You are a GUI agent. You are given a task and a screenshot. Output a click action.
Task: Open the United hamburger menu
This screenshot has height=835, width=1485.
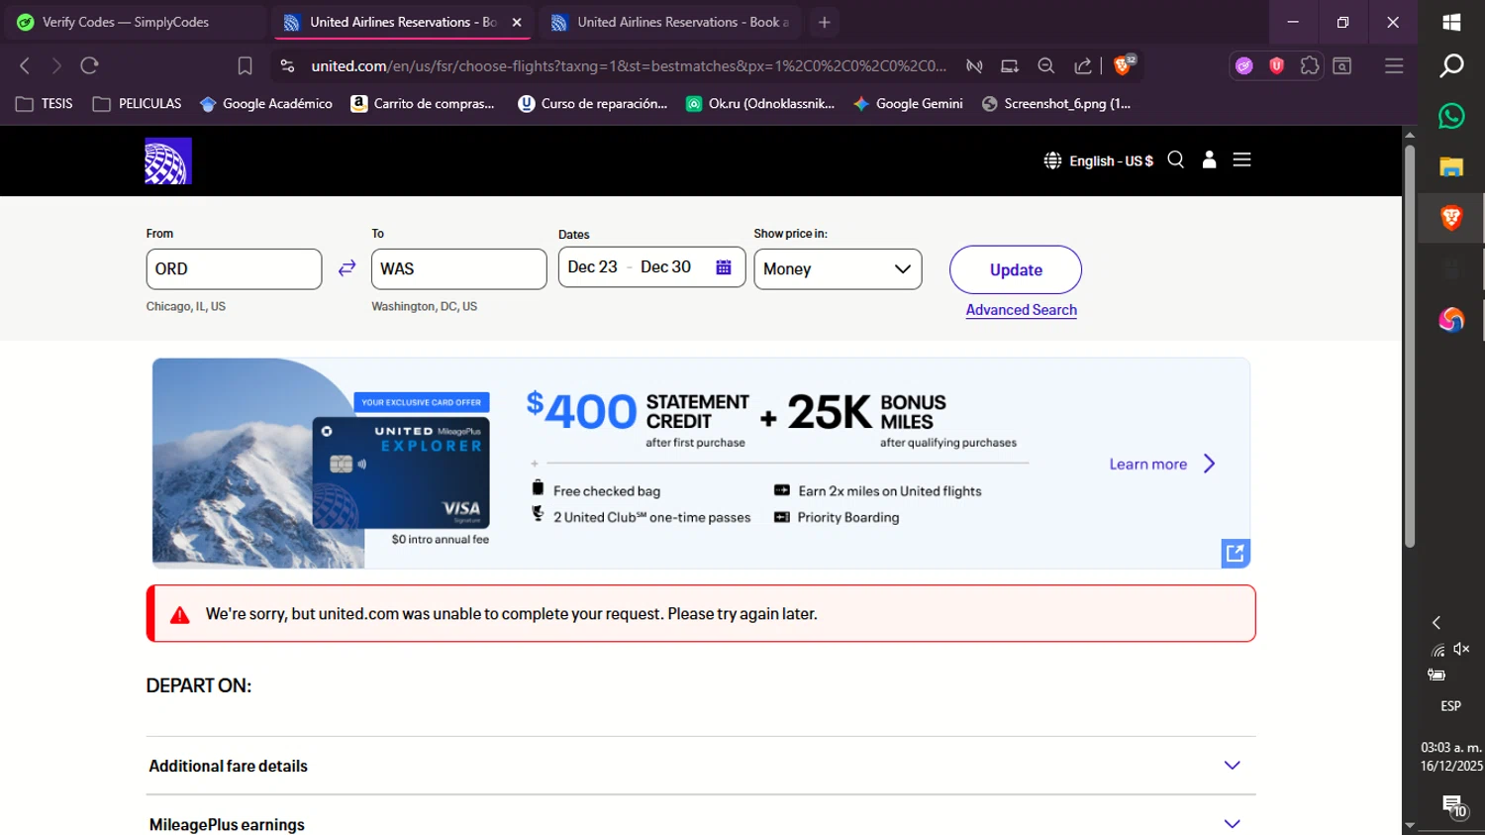tap(1241, 159)
